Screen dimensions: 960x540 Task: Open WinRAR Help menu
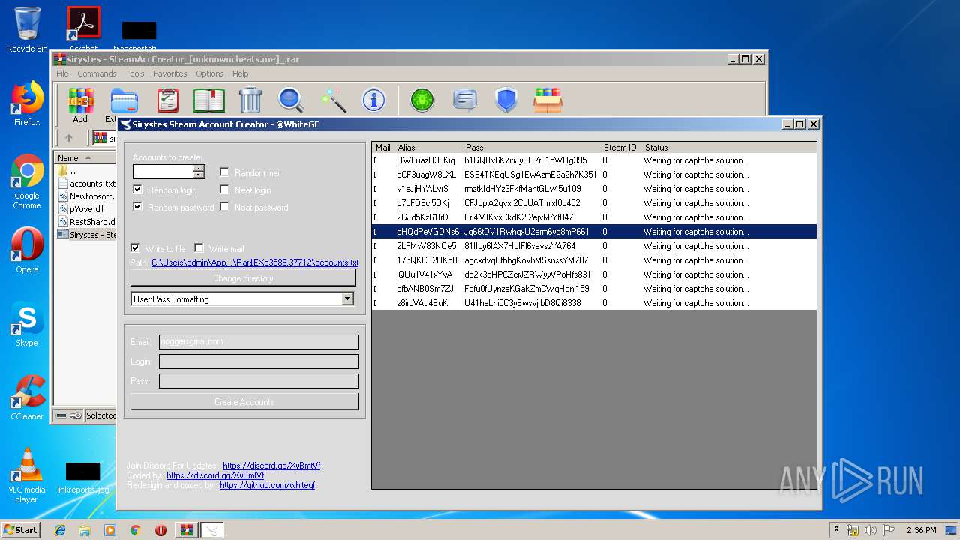240,73
